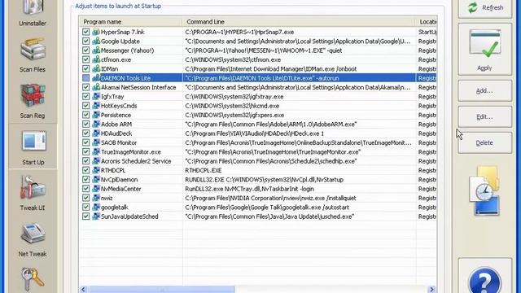Image resolution: width=521 pixels, height=293 pixels.
Task: Click the horizontal scrollbar thumb
Action: pos(162,290)
